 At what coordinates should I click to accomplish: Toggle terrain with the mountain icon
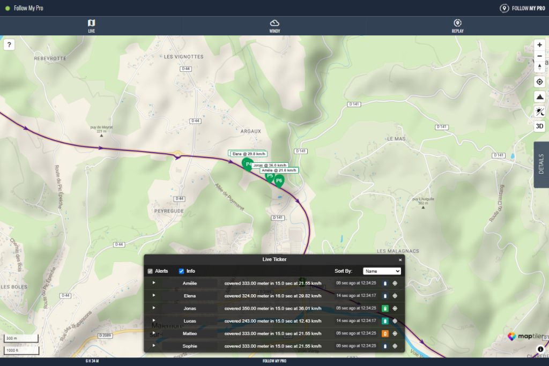[539, 96]
